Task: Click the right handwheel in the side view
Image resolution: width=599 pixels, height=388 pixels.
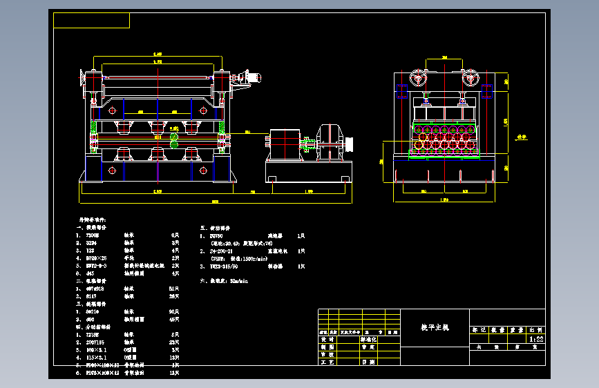Action: 470,78
